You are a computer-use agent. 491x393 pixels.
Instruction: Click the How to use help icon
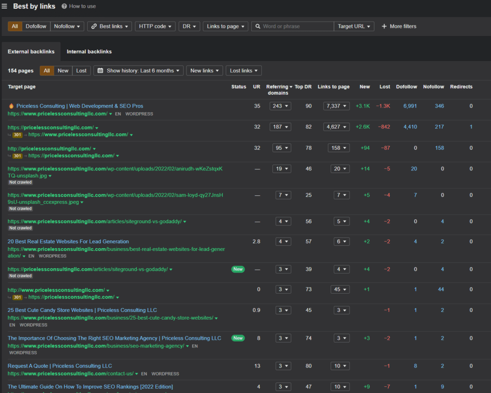(65, 6)
